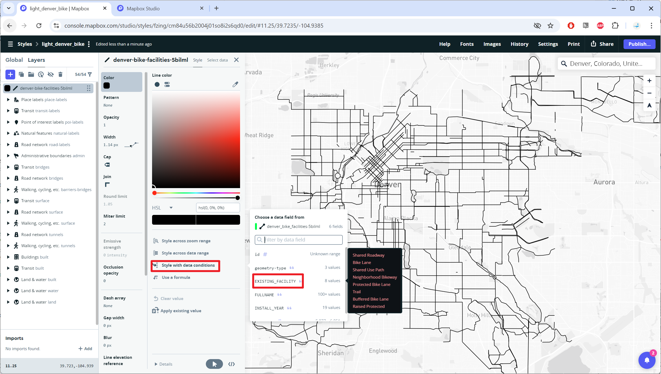661x374 pixels.
Task: Close the denver-bike-facilities layer panel
Action: pyautogui.click(x=237, y=60)
